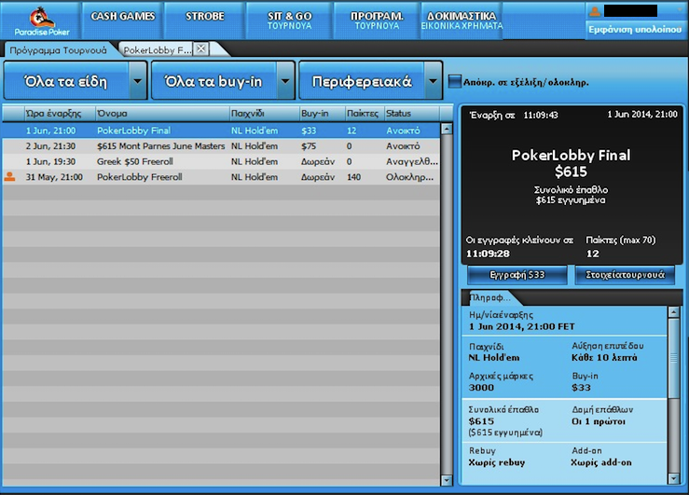Select $615 Mont Parnes June Masters row
This screenshot has width=689, height=495.
(x=221, y=145)
